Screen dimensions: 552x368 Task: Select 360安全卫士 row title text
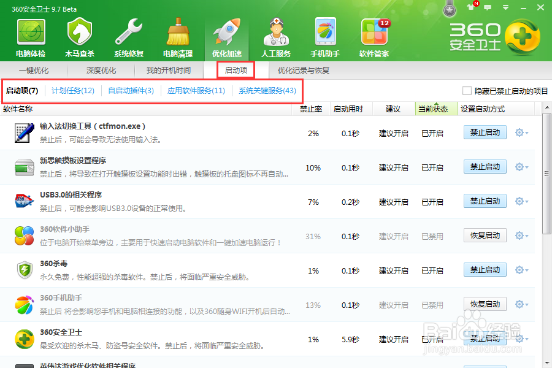click(x=61, y=332)
